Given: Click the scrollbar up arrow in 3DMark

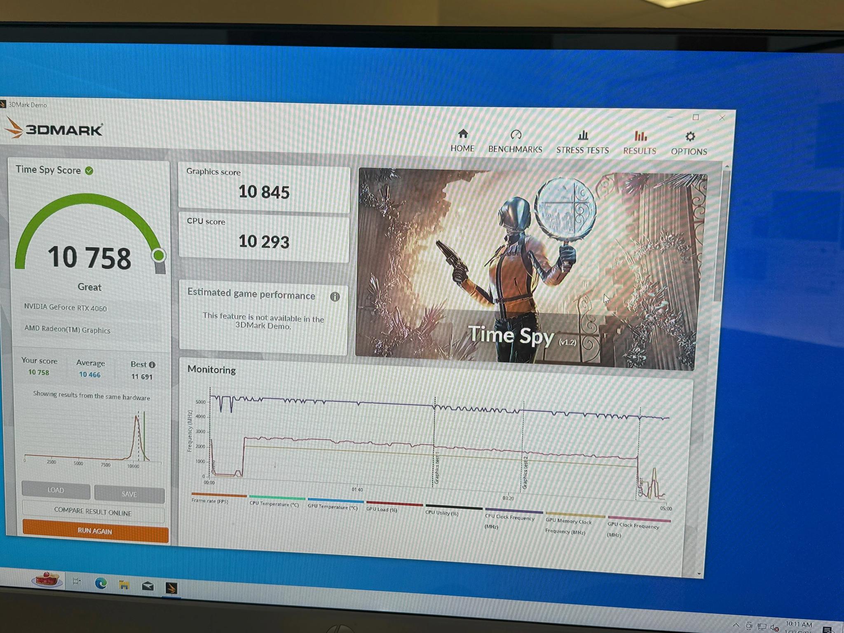Looking at the screenshot, I should pyautogui.click(x=727, y=166).
